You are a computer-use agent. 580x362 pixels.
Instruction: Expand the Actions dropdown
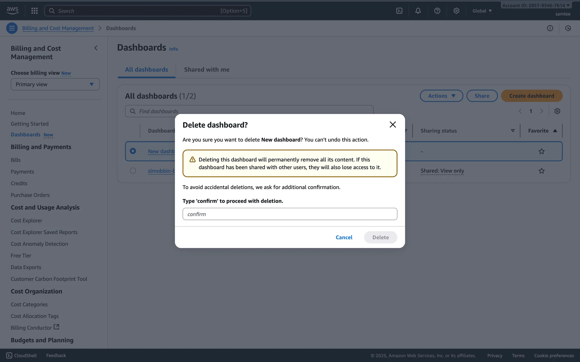(441, 96)
